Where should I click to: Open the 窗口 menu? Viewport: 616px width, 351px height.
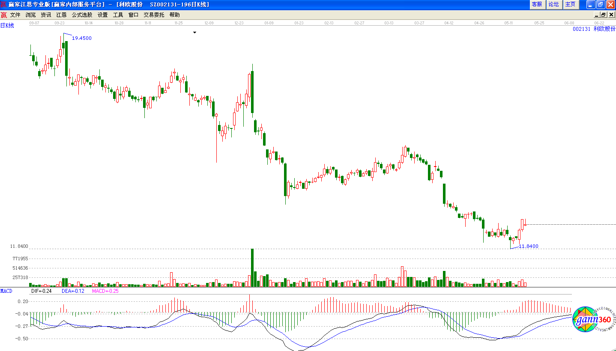tap(134, 15)
